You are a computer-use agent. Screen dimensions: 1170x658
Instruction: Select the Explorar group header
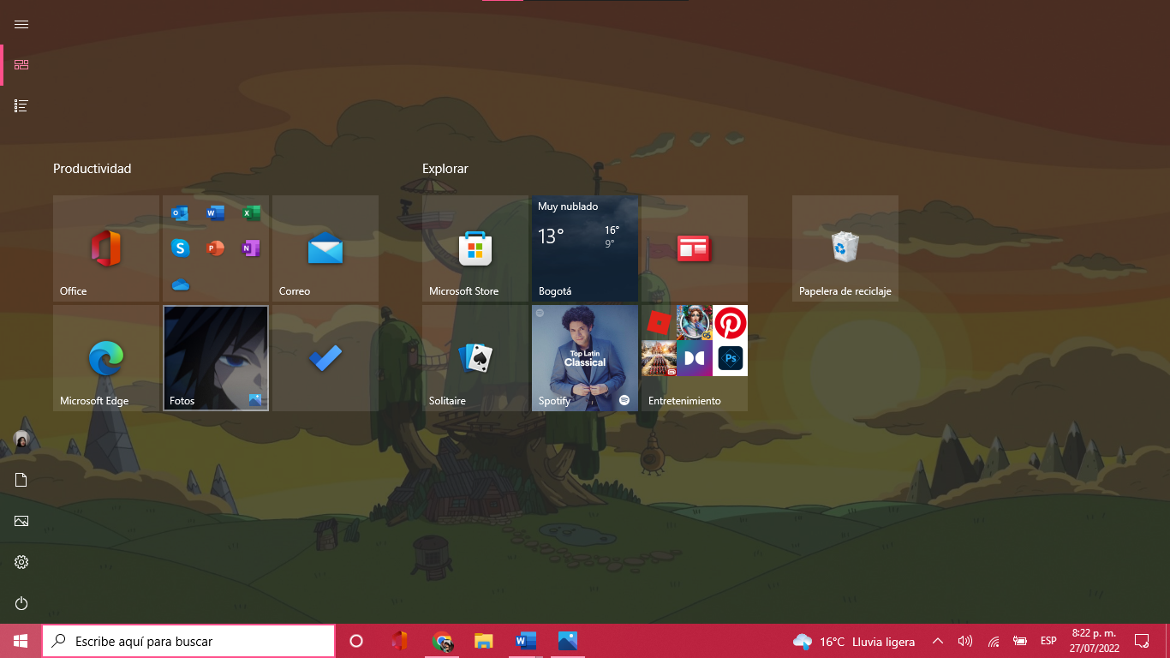[445, 169]
